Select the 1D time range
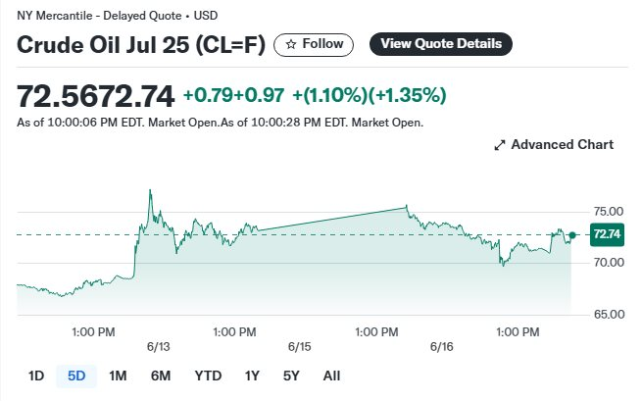Image resolution: width=642 pixels, height=401 pixels. pyautogui.click(x=36, y=376)
